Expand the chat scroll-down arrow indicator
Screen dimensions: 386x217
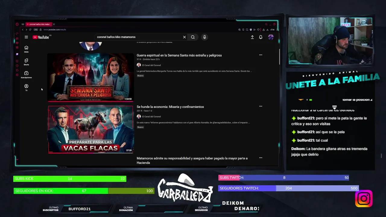point(334,108)
